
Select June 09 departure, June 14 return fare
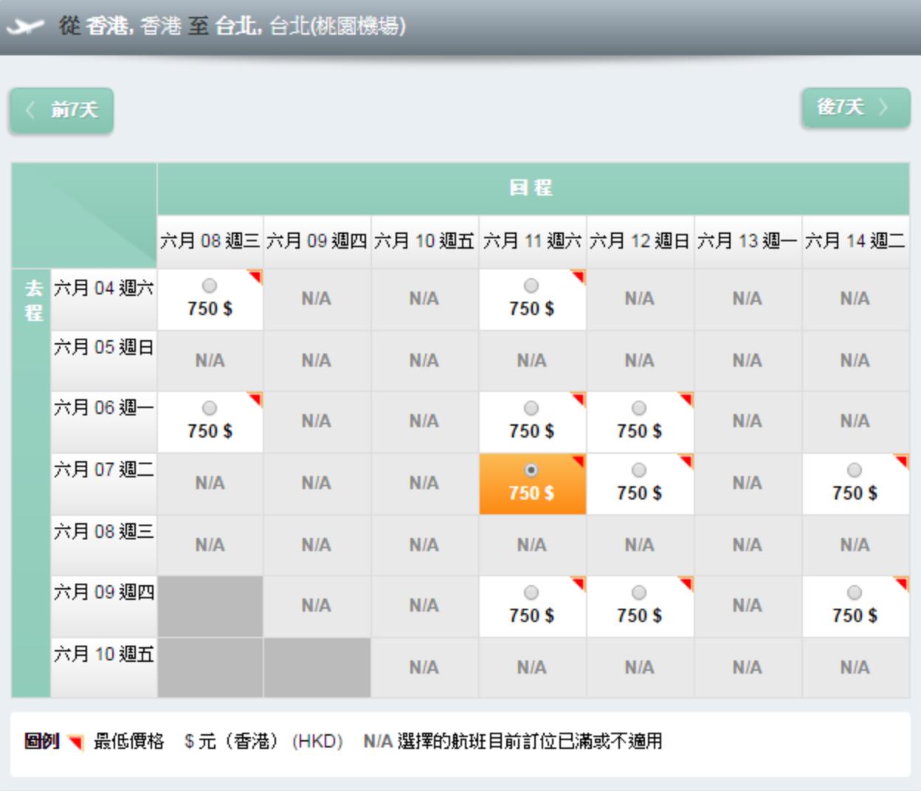tap(854, 593)
